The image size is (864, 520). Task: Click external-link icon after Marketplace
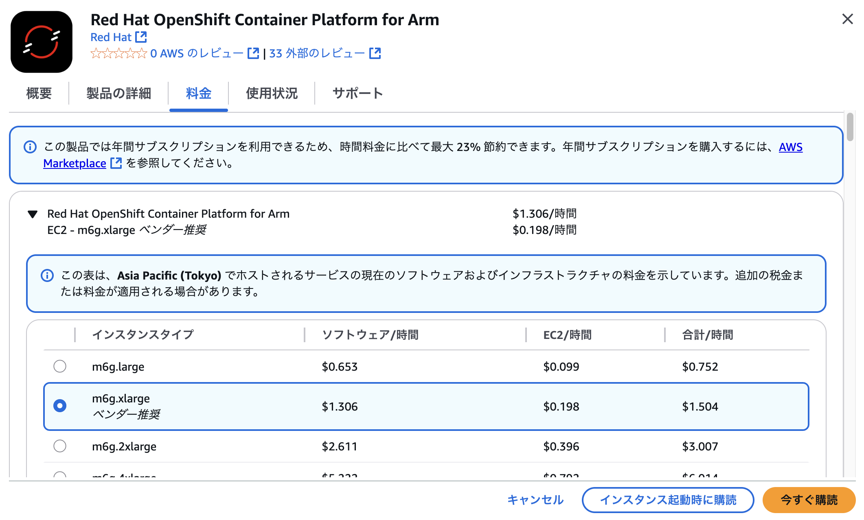click(x=116, y=163)
